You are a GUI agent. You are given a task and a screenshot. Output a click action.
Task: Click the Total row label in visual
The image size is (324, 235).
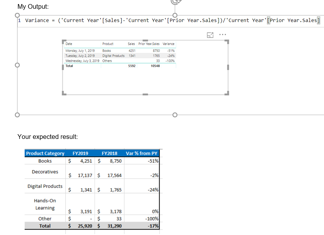tap(69, 66)
